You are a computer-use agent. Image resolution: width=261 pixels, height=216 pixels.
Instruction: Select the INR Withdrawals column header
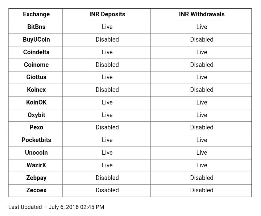point(201,14)
